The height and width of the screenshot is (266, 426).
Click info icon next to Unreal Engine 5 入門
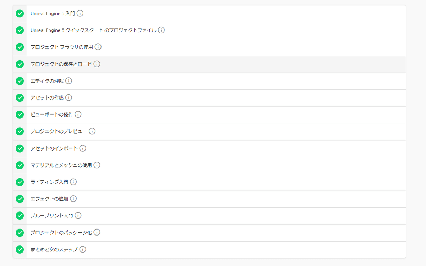tap(80, 13)
